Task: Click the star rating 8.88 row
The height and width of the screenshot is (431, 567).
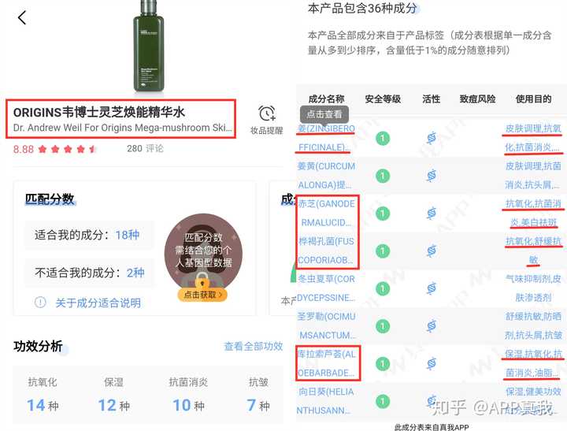Action: tap(55, 149)
